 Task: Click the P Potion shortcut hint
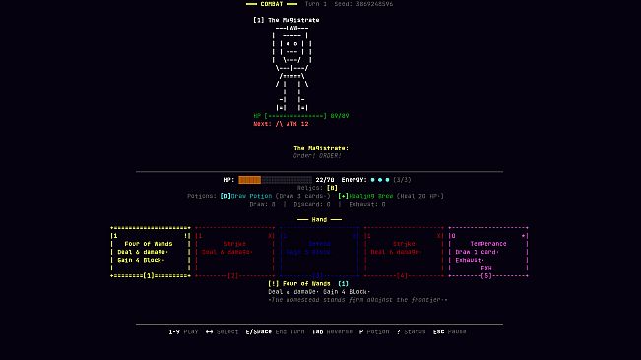[374, 331]
